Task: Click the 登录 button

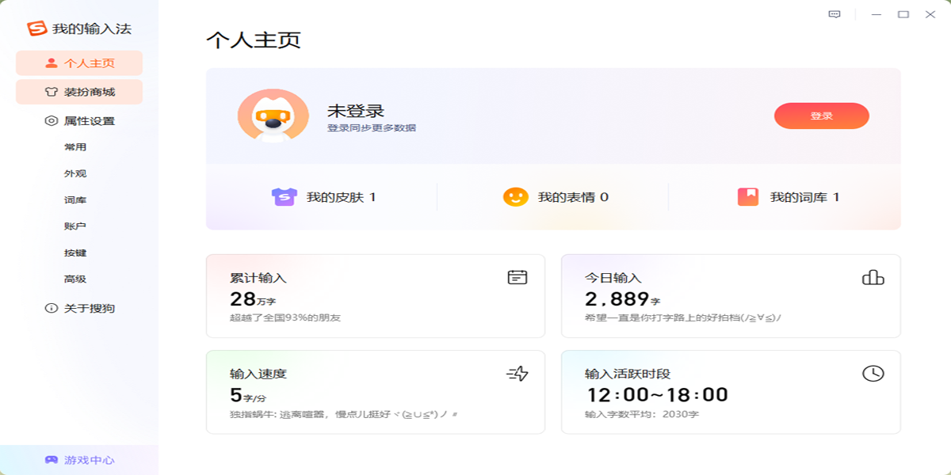Action: pos(822,116)
